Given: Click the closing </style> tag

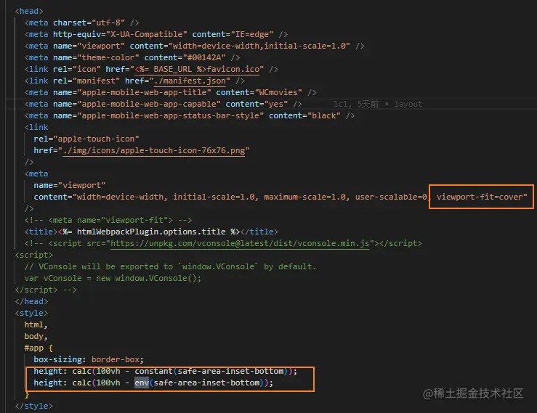Looking at the screenshot, I should [33, 406].
